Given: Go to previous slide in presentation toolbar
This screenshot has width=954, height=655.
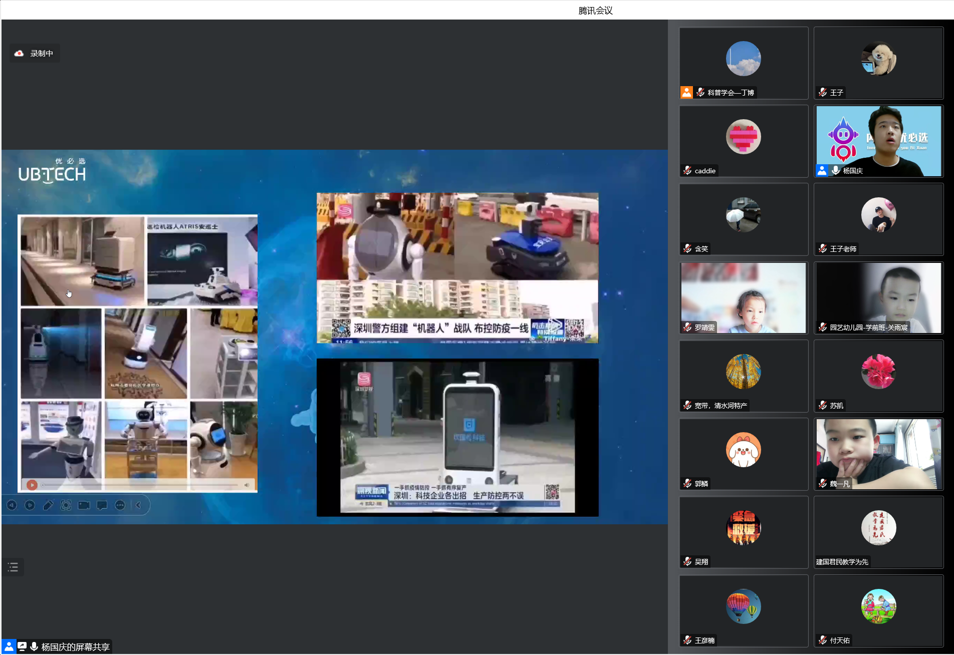Looking at the screenshot, I should tap(12, 505).
